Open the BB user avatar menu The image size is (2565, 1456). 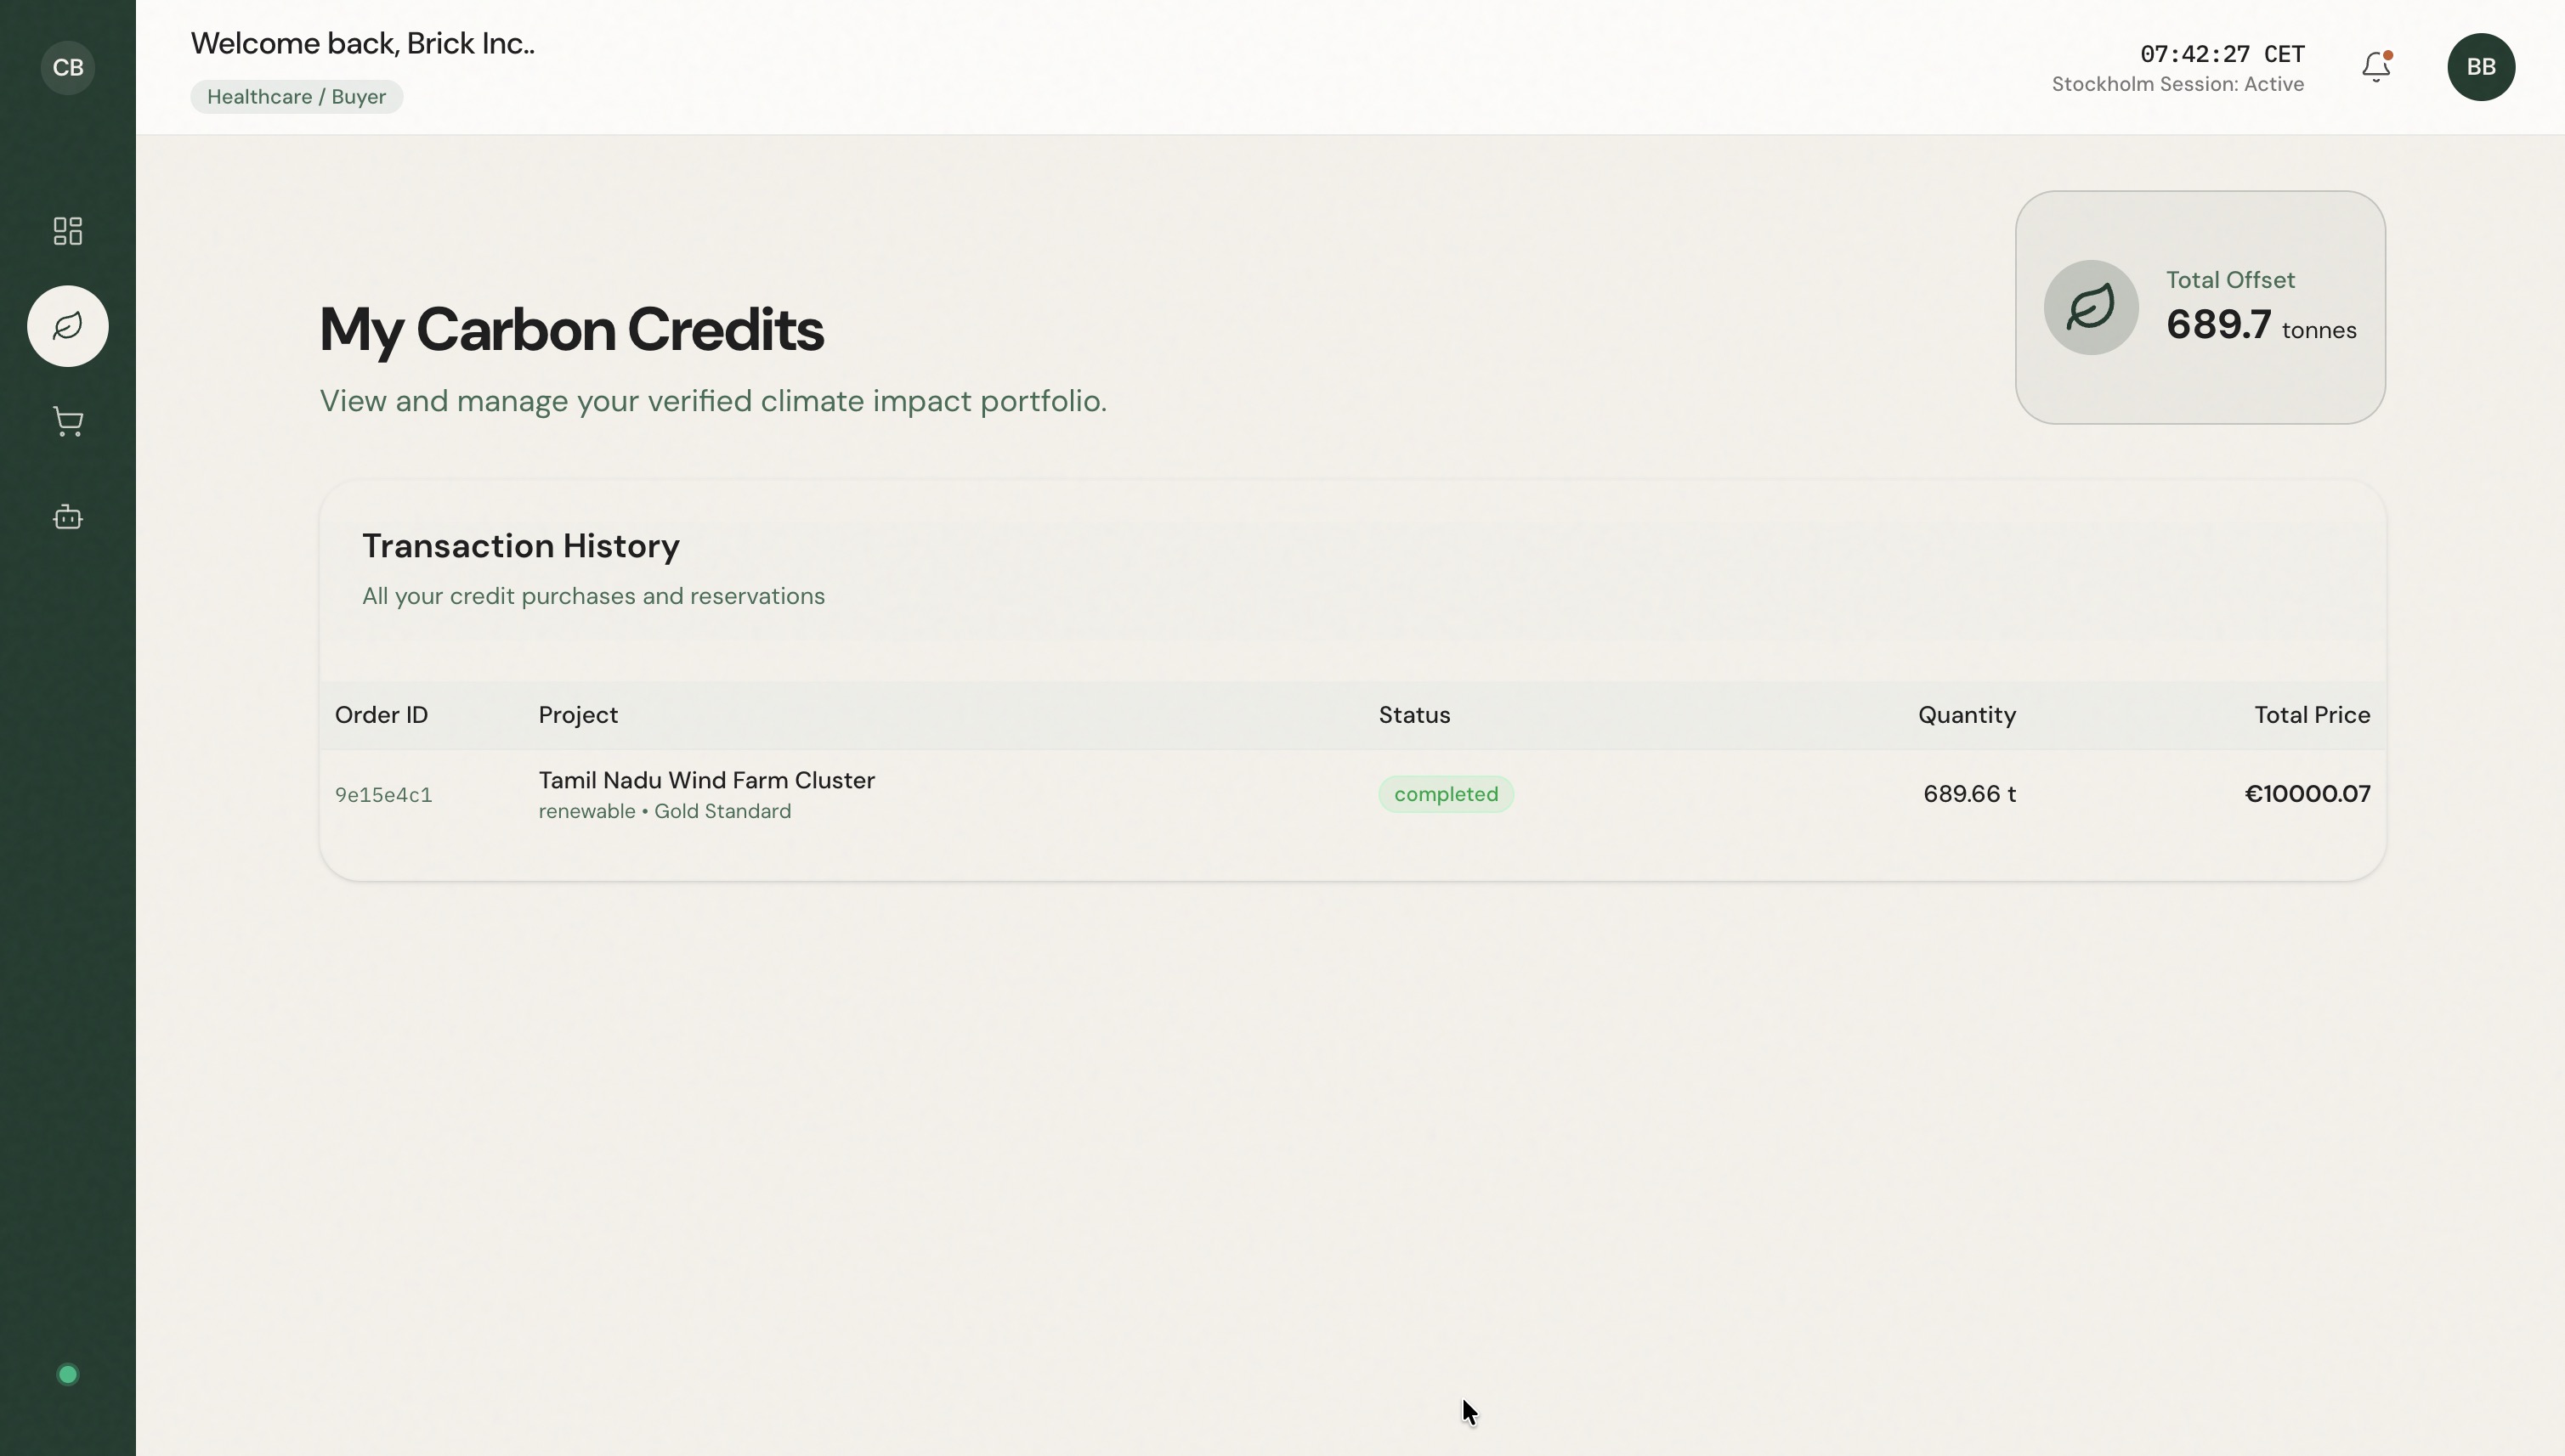pos(2480,67)
